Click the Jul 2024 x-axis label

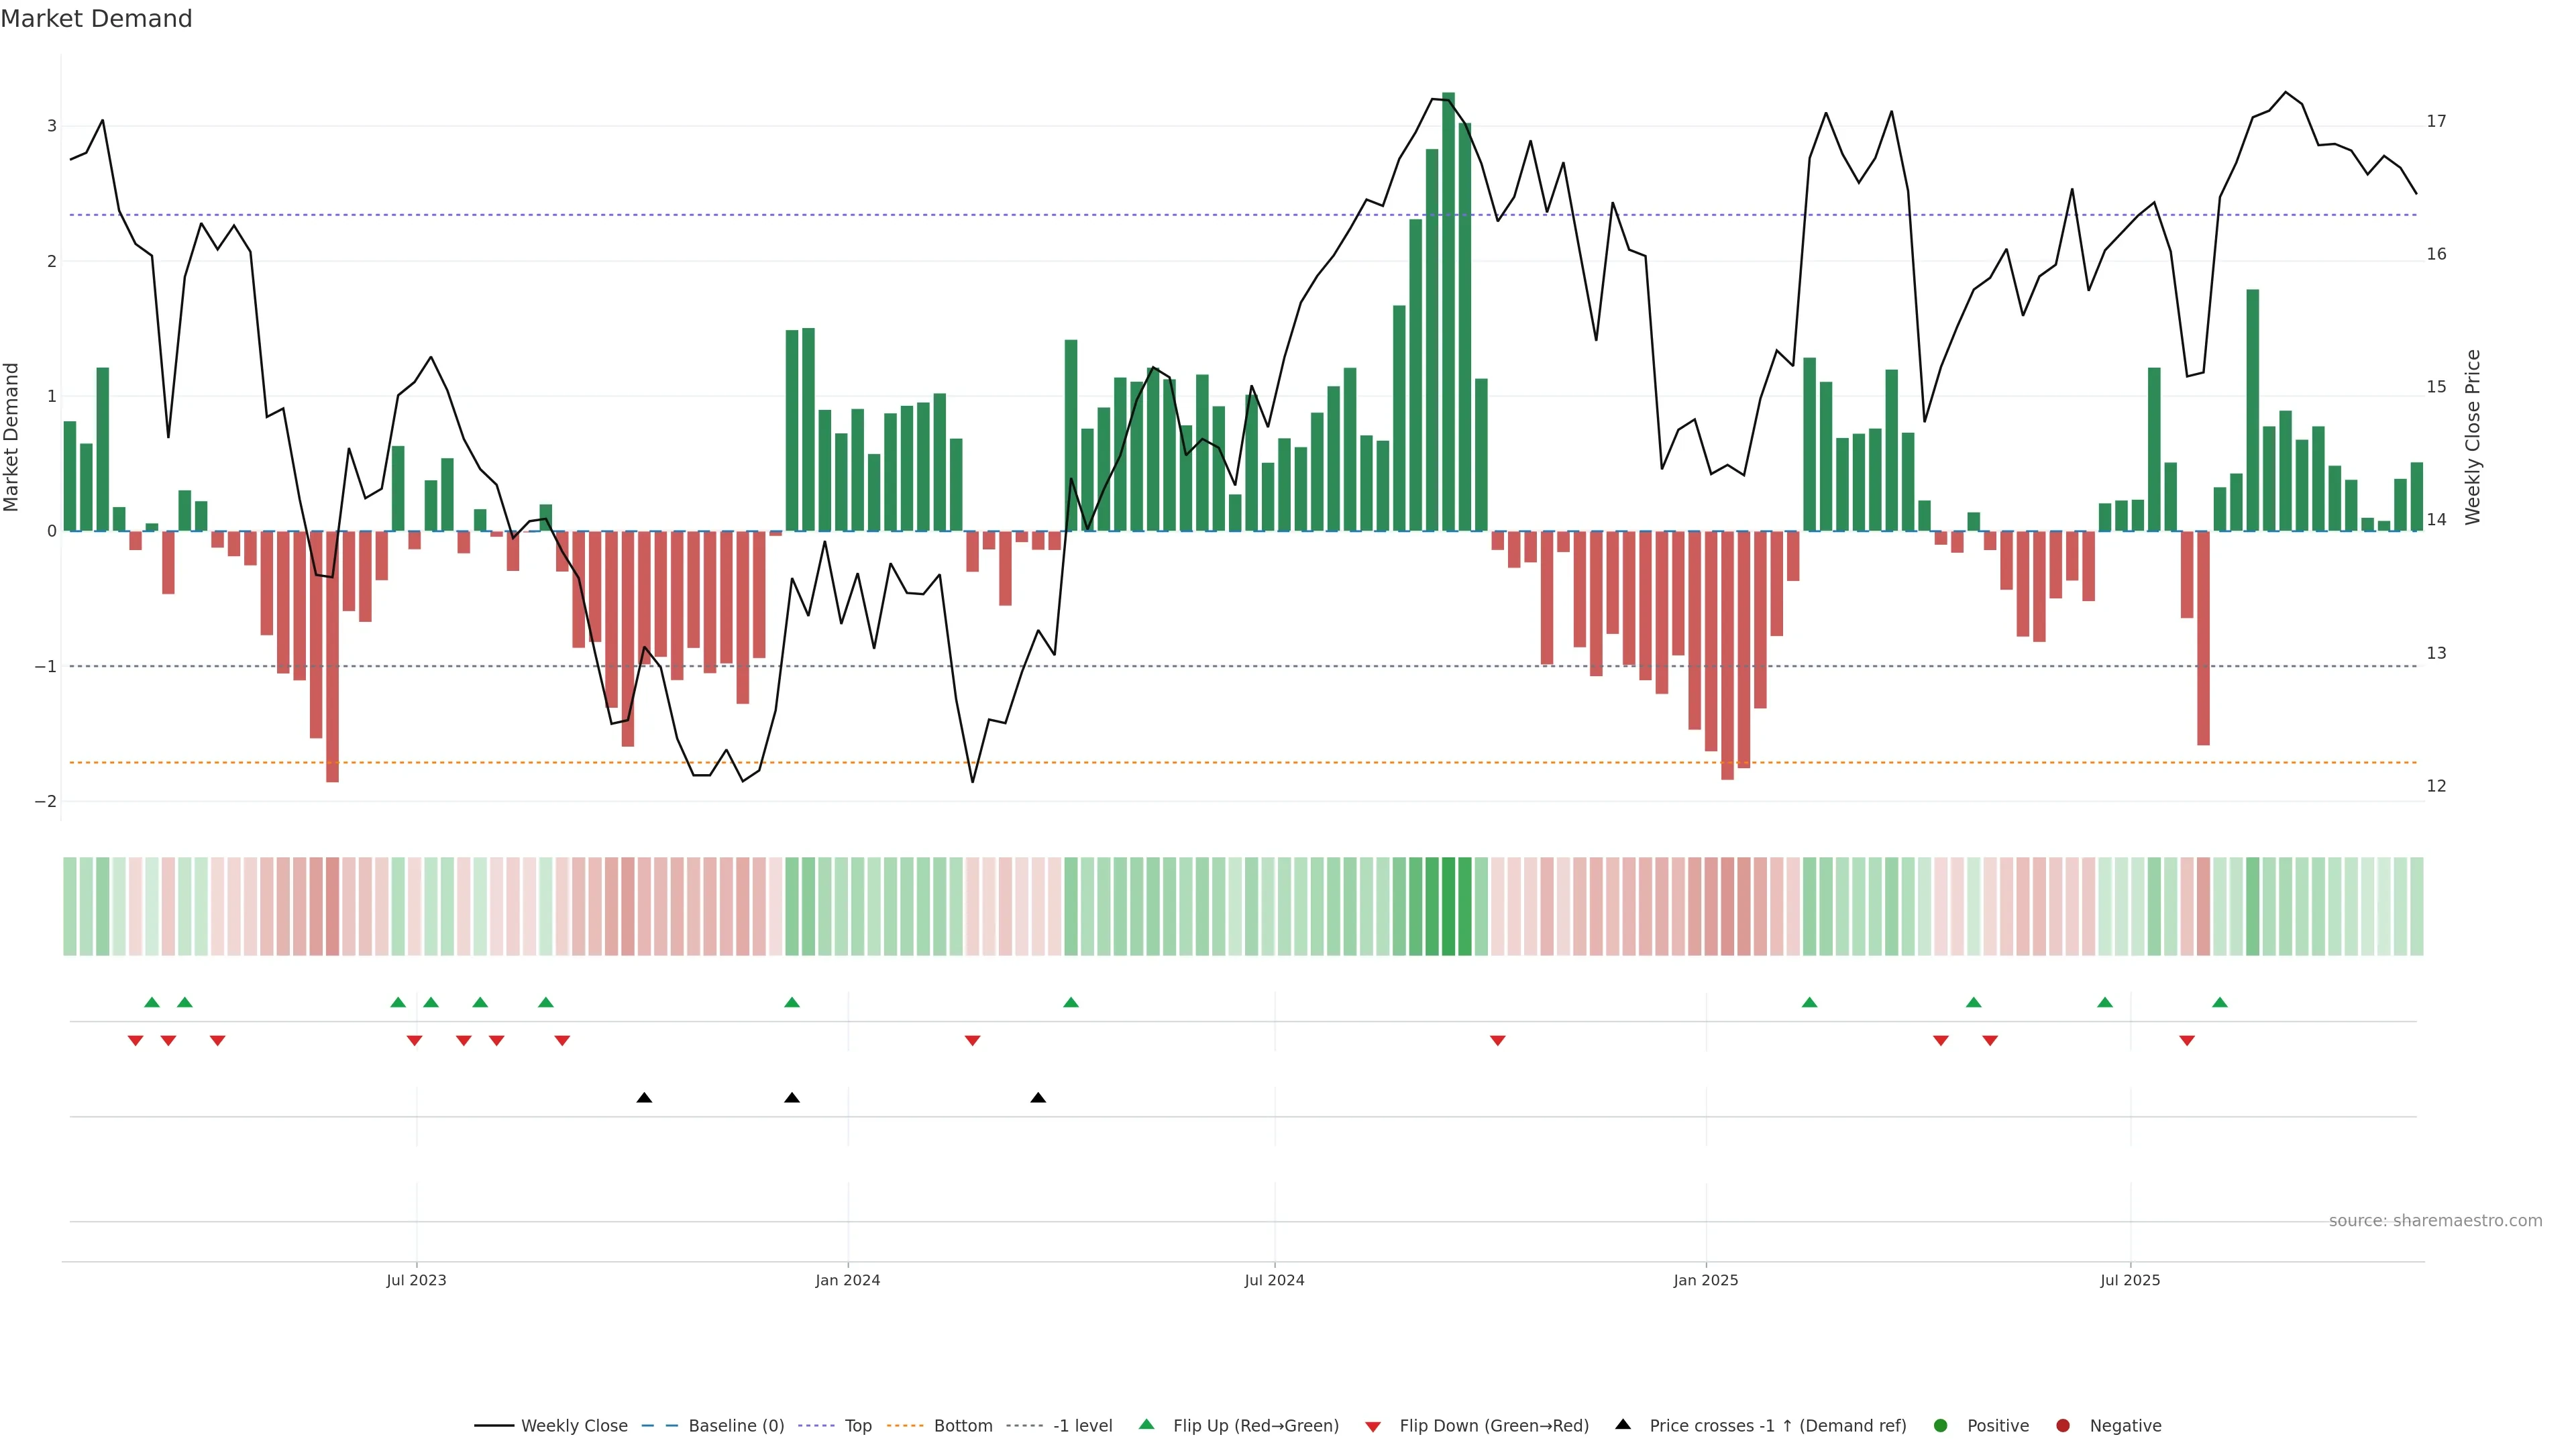(1274, 1280)
